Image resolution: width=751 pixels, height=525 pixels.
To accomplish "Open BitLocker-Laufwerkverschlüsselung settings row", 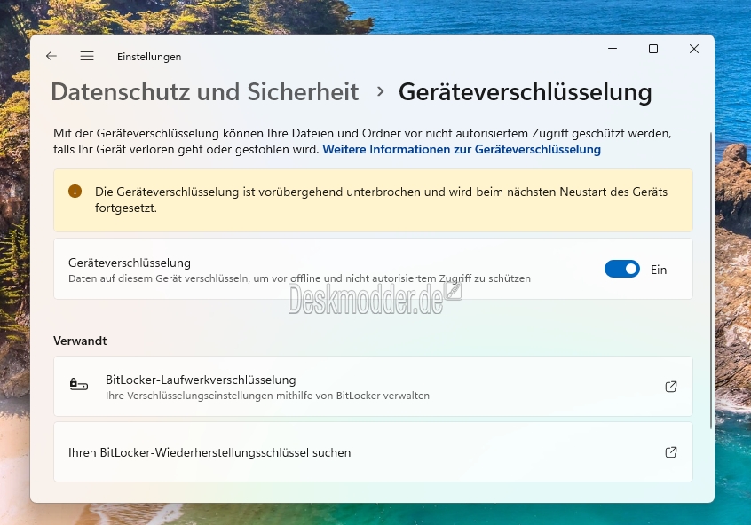I will 373,387.
